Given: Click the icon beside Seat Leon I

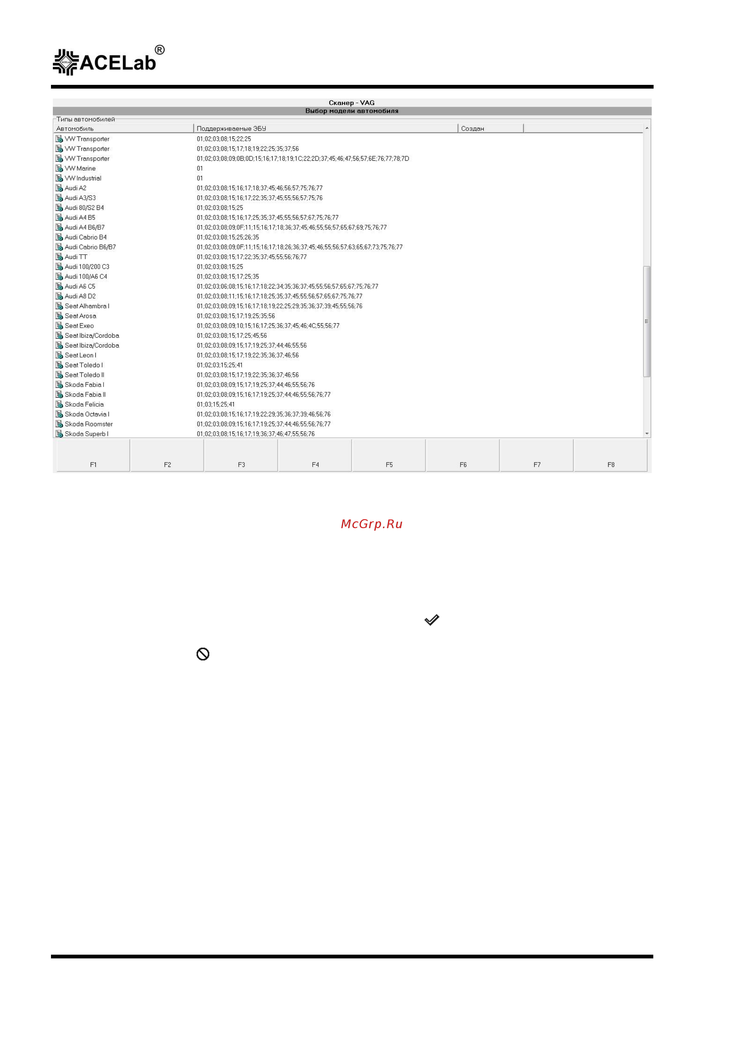Looking at the screenshot, I should point(59,355).
